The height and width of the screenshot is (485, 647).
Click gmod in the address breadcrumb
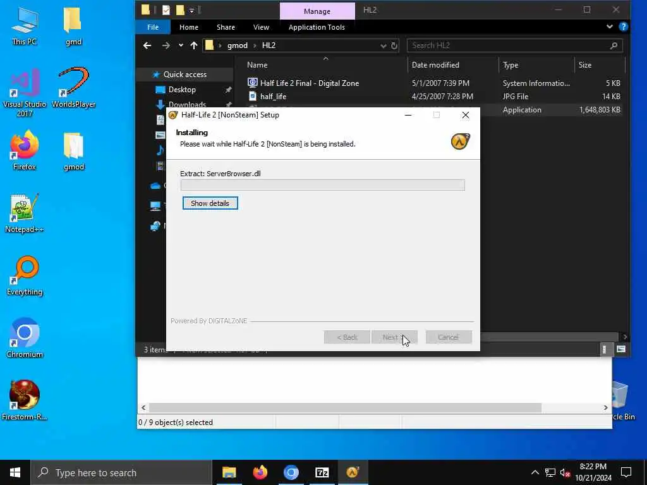238,45
